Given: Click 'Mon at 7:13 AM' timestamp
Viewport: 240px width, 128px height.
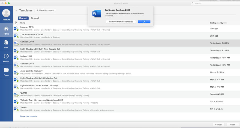Looking at the screenshot, I should coord(217,87).
